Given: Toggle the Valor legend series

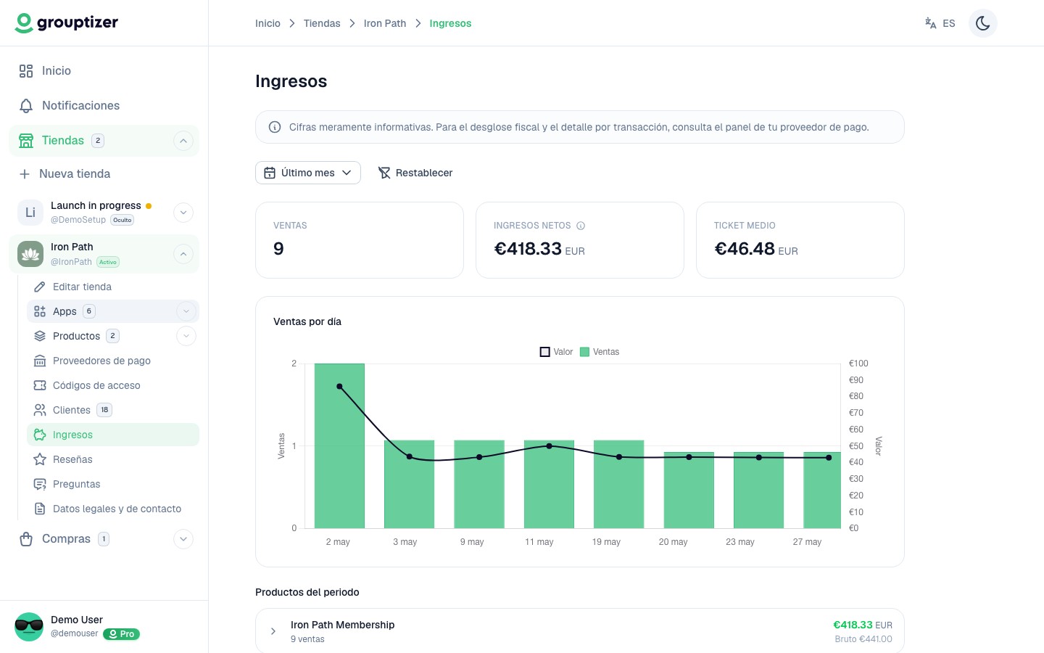Looking at the screenshot, I should pyautogui.click(x=556, y=352).
